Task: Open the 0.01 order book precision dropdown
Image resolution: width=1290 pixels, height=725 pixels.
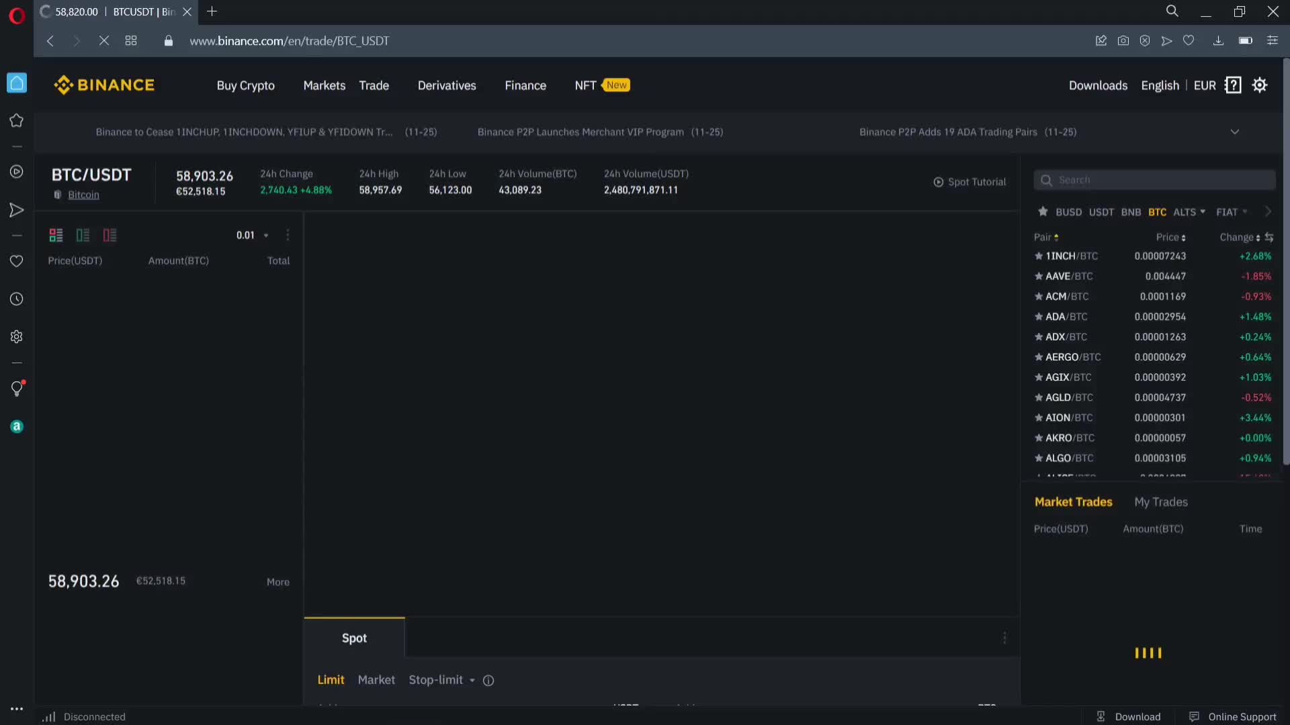Action: click(x=253, y=235)
